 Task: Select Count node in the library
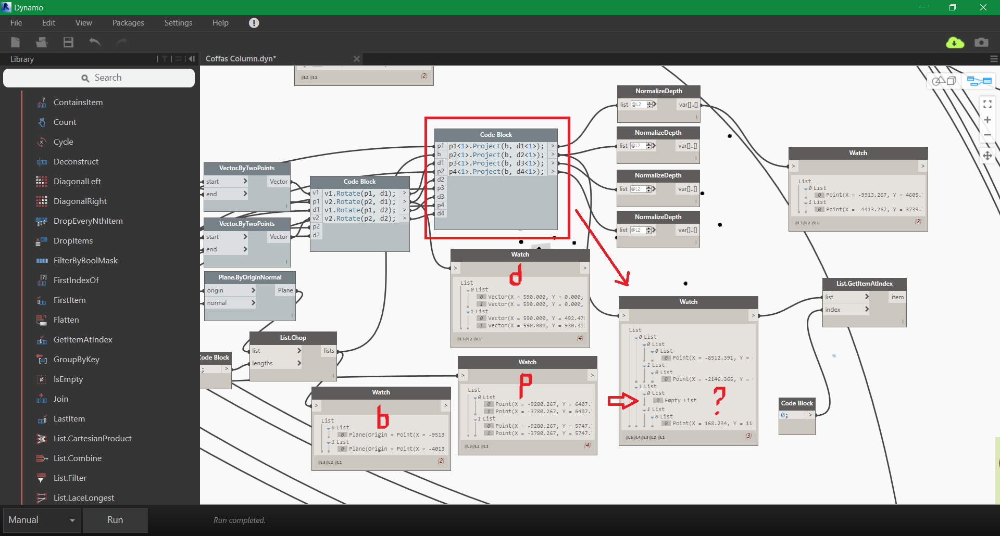[65, 122]
